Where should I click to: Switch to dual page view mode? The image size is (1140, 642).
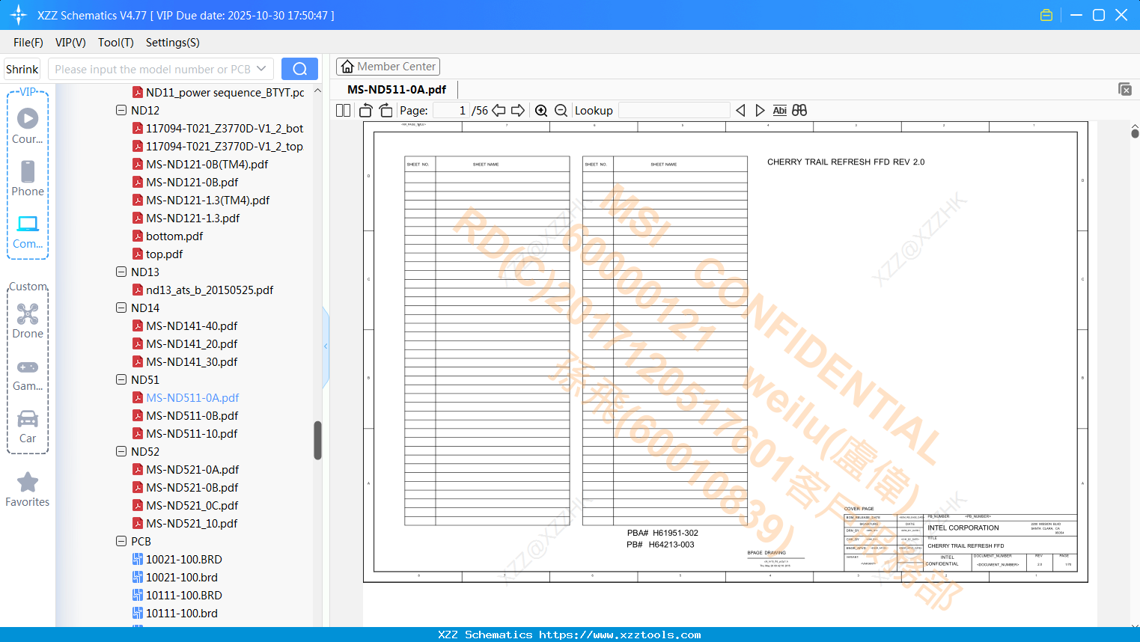[x=342, y=110]
